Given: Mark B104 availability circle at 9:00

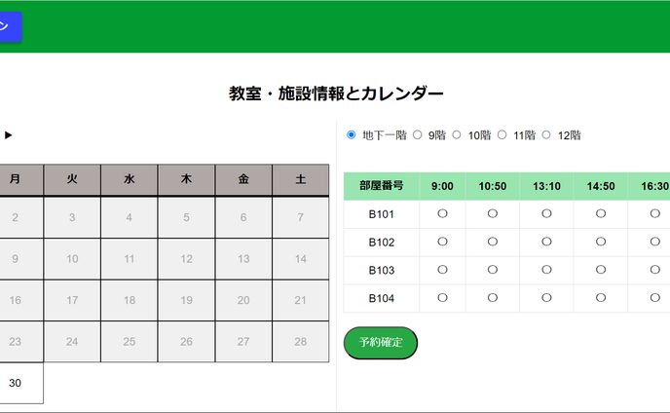Looking at the screenshot, I should click(442, 297).
